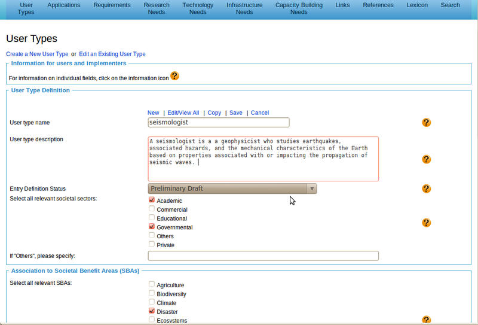This screenshot has height=325, width=478.
Task: Click the Edit an Existing User Type link
Action: tap(112, 54)
